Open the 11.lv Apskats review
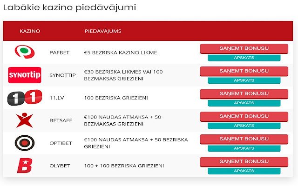Viewport: 298px width, 186px height. pyautogui.click(x=244, y=103)
